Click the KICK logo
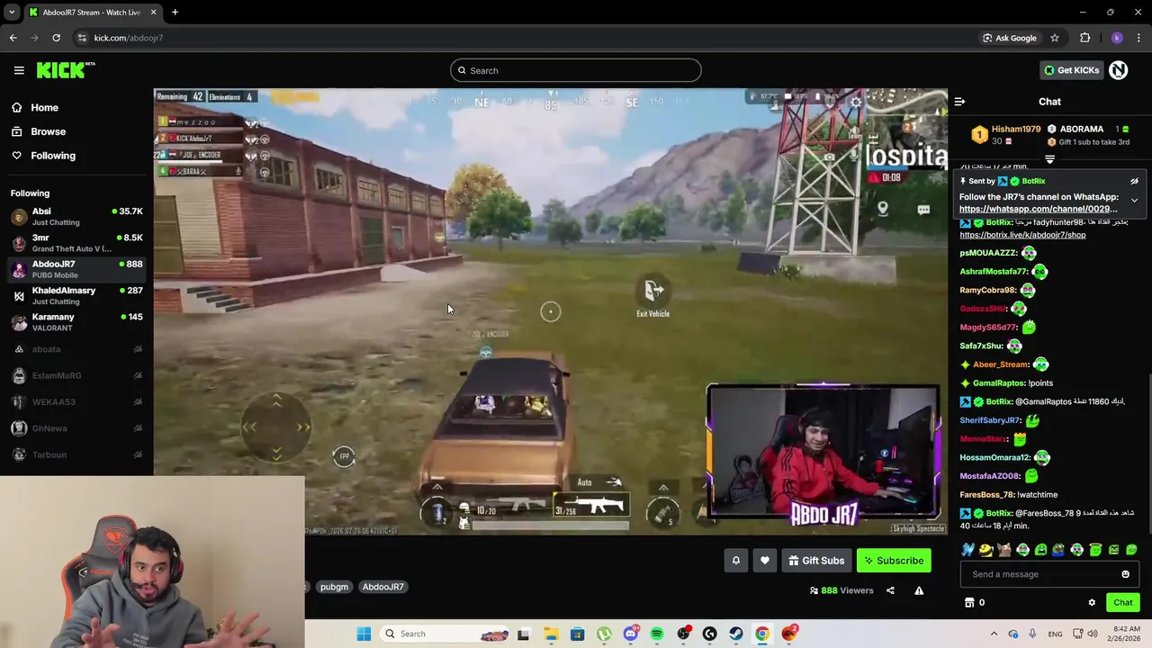Image resolution: width=1152 pixels, height=648 pixels. coord(66,70)
